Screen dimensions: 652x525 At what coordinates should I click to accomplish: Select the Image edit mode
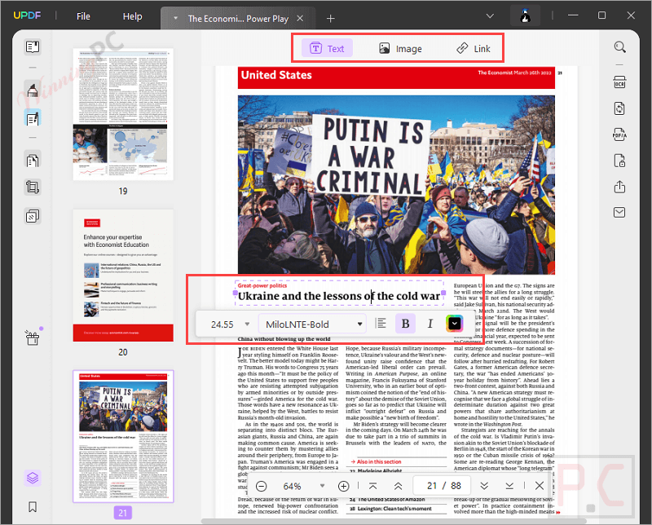click(x=400, y=49)
